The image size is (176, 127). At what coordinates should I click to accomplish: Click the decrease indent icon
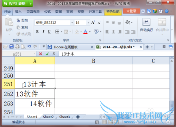[127, 32]
